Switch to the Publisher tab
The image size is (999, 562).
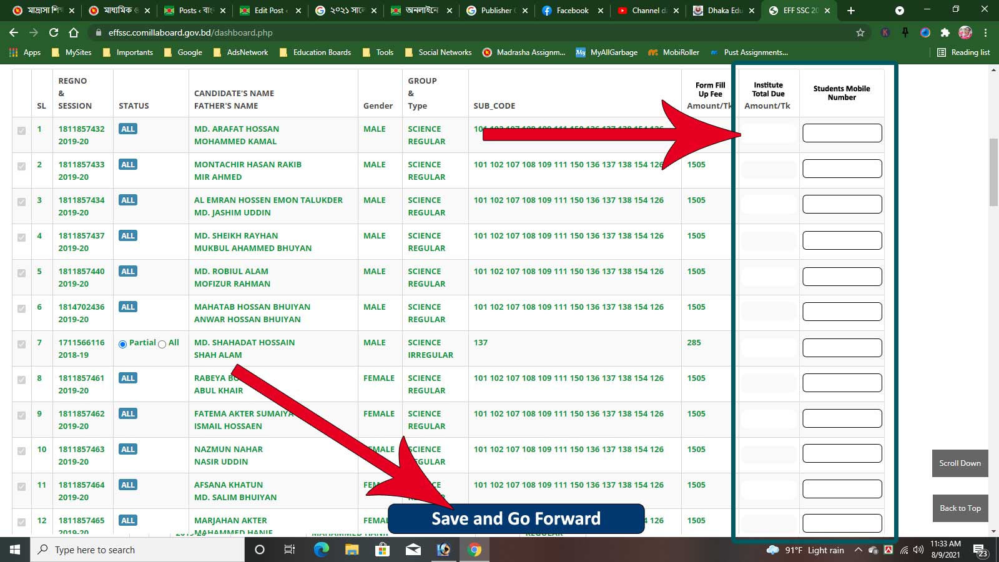pyautogui.click(x=496, y=11)
